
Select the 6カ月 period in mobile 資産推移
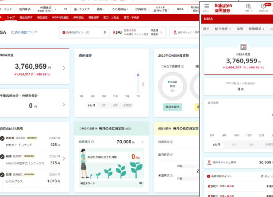(216, 145)
